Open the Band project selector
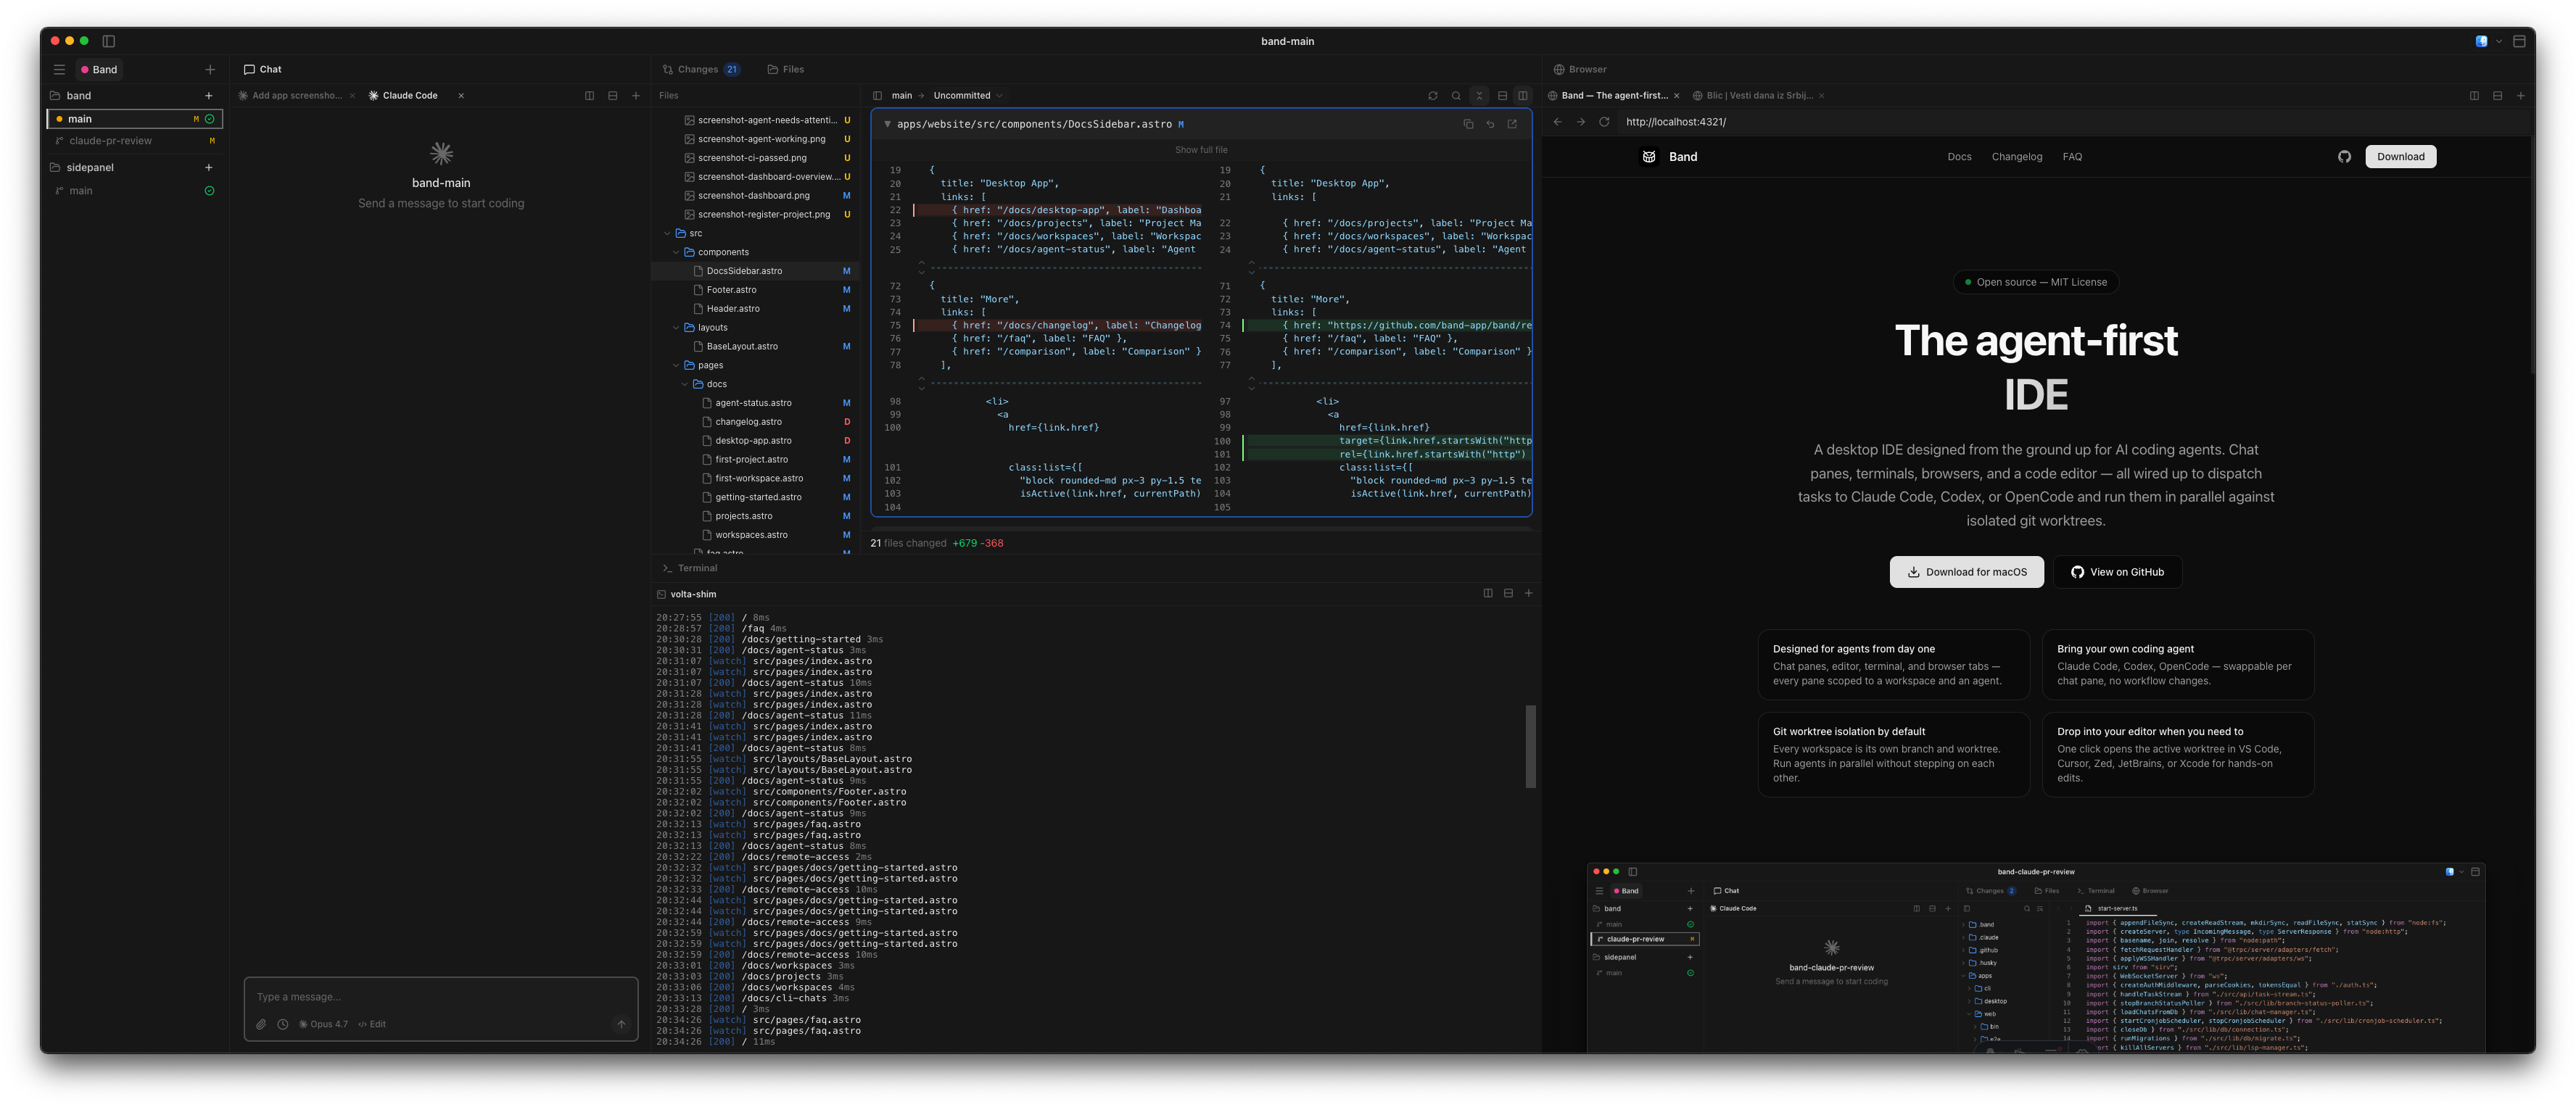This screenshot has height=1107, width=2576. (x=99, y=70)
